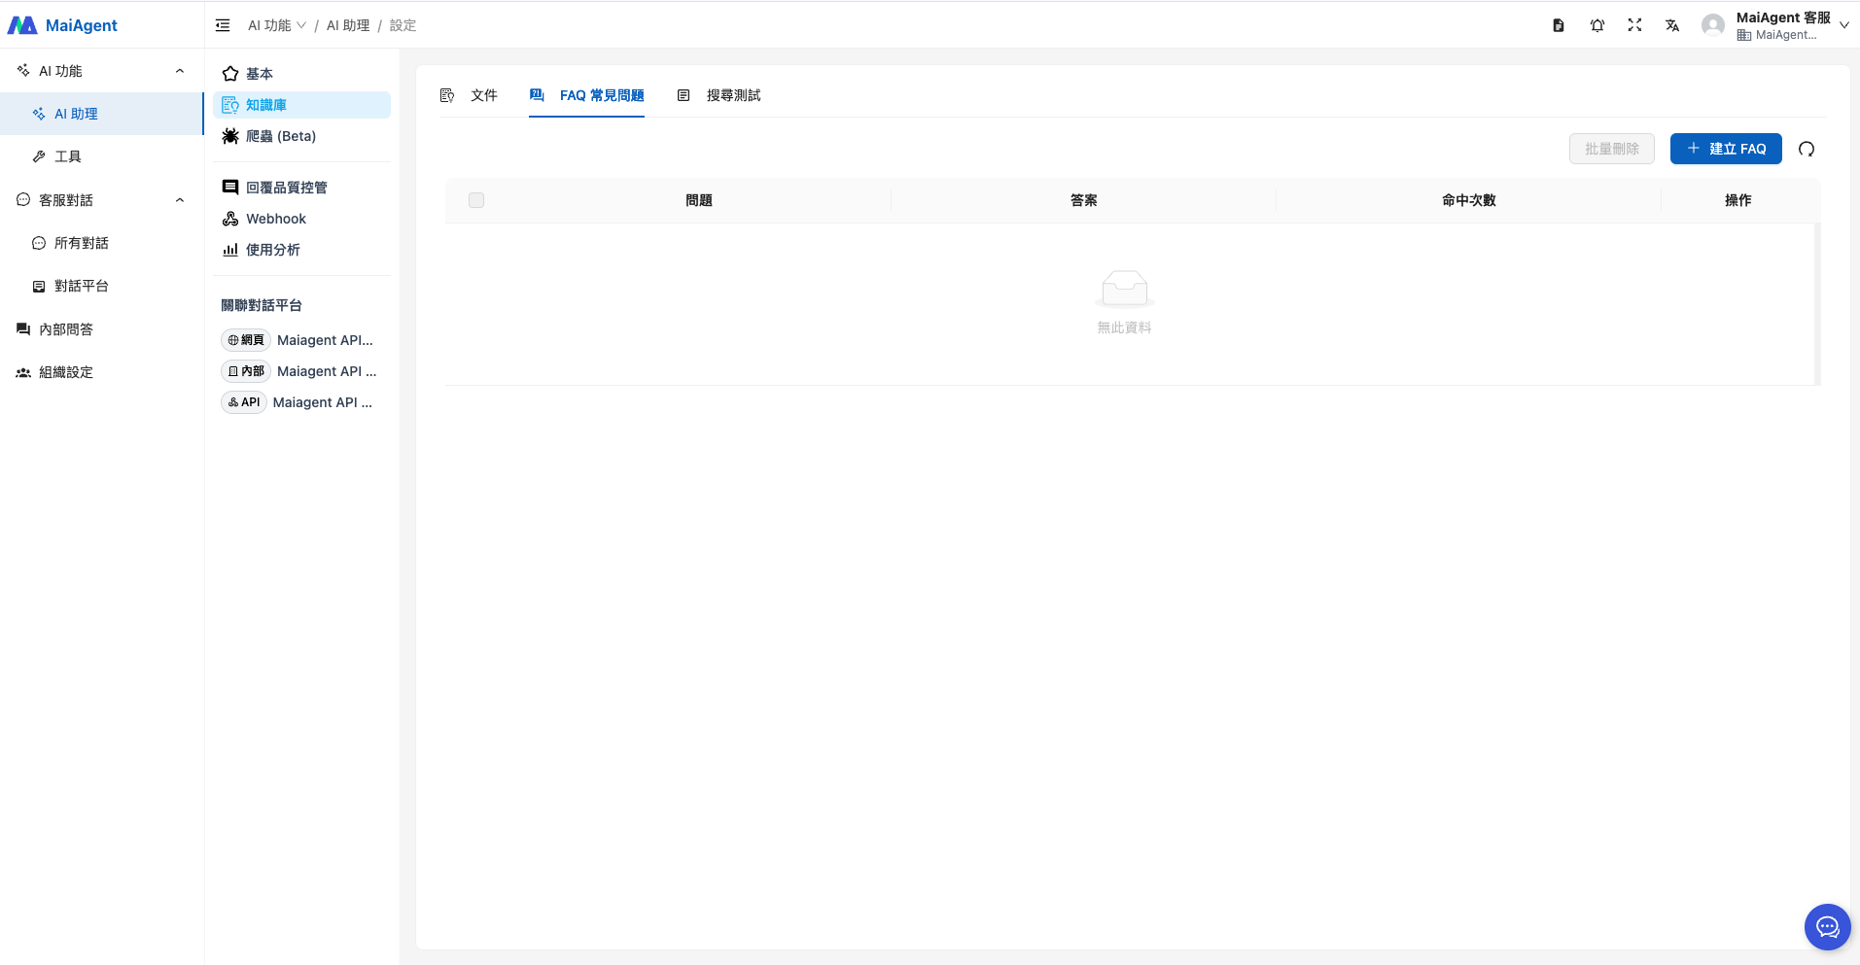Click the 建立 FAQ button

1726,149
